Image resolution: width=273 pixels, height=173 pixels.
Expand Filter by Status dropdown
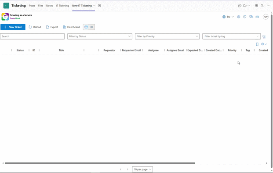100,36
